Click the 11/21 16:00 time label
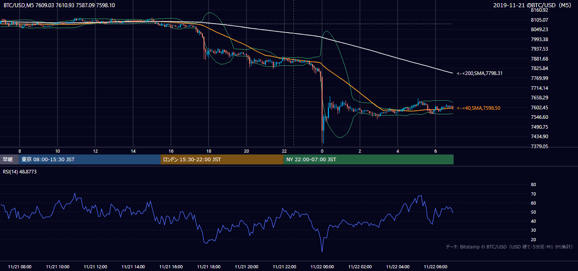The height and width of the screenshot is (271, 578). coord(171,267)
